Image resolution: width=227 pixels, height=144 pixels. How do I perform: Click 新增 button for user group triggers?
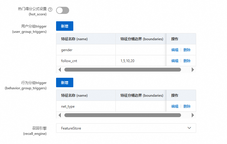64,26
